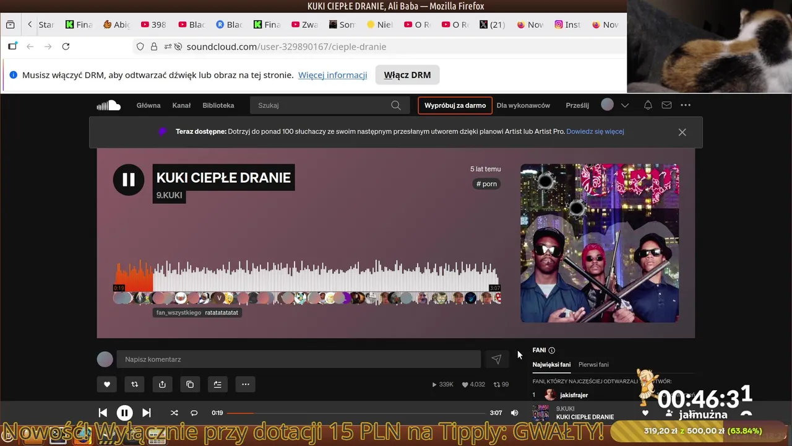
Task: Switch to the X (21) browser tab
Action: coord(492,25)
